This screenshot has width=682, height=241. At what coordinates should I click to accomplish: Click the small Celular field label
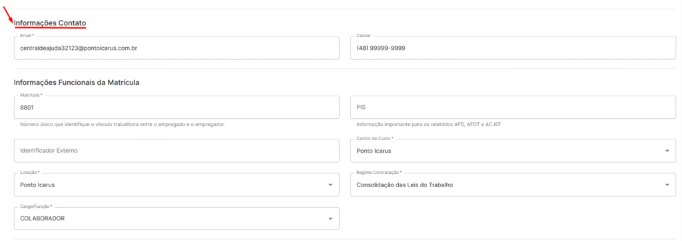[363, 36]
